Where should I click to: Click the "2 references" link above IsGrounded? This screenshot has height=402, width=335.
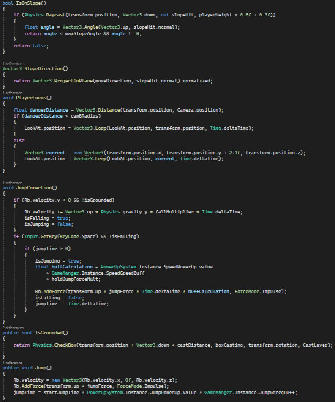pos(13,328)
